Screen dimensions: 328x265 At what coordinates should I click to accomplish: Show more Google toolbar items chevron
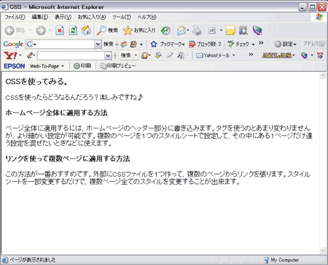pyautogui.click(x=261, y=43)
